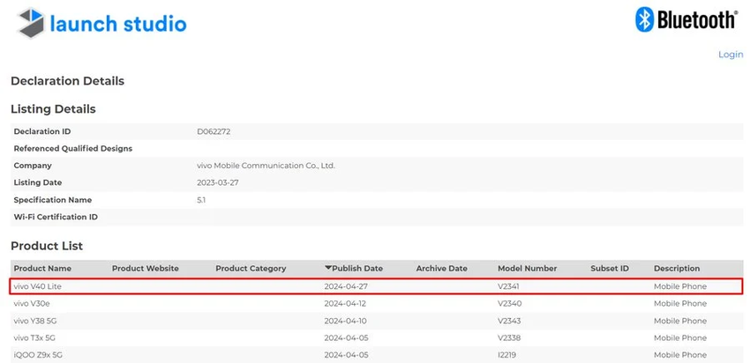Click the Archive Date column header
This screenshot has height=363, width=750.
(441, 268)
